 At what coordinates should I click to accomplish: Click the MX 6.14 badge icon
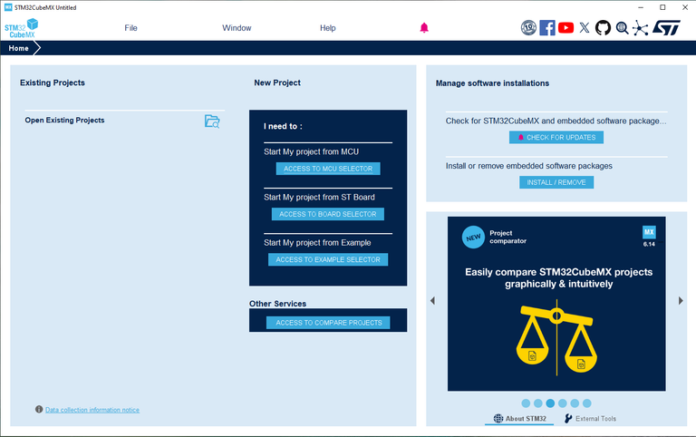649,237
